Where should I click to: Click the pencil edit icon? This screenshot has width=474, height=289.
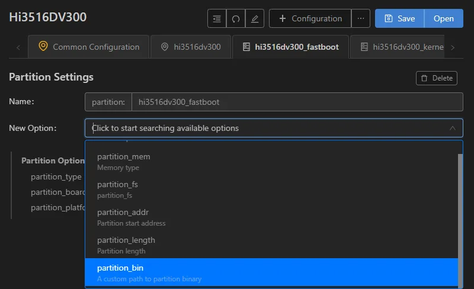255,19
